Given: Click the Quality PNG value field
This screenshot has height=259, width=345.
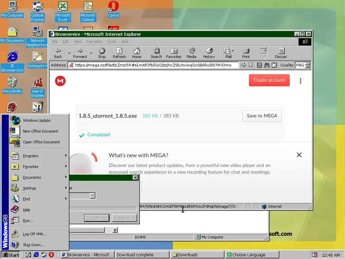Looking at the screenshot, I should click(300, 65).
